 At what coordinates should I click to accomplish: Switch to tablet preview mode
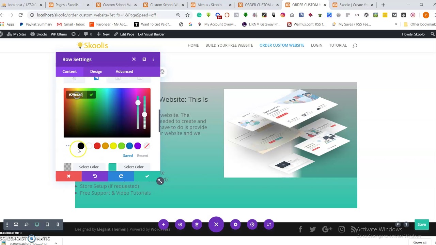pos(47,225)
